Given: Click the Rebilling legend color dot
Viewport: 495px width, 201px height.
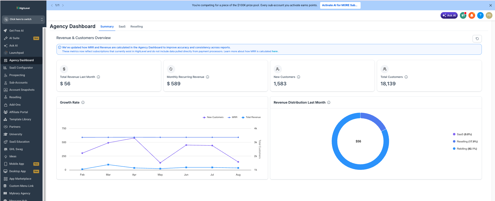Looking at the screenshot, I should (x=454, y=149).
